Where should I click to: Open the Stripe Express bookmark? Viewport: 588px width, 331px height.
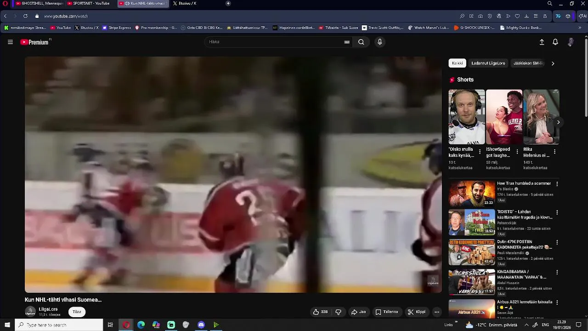117,28
